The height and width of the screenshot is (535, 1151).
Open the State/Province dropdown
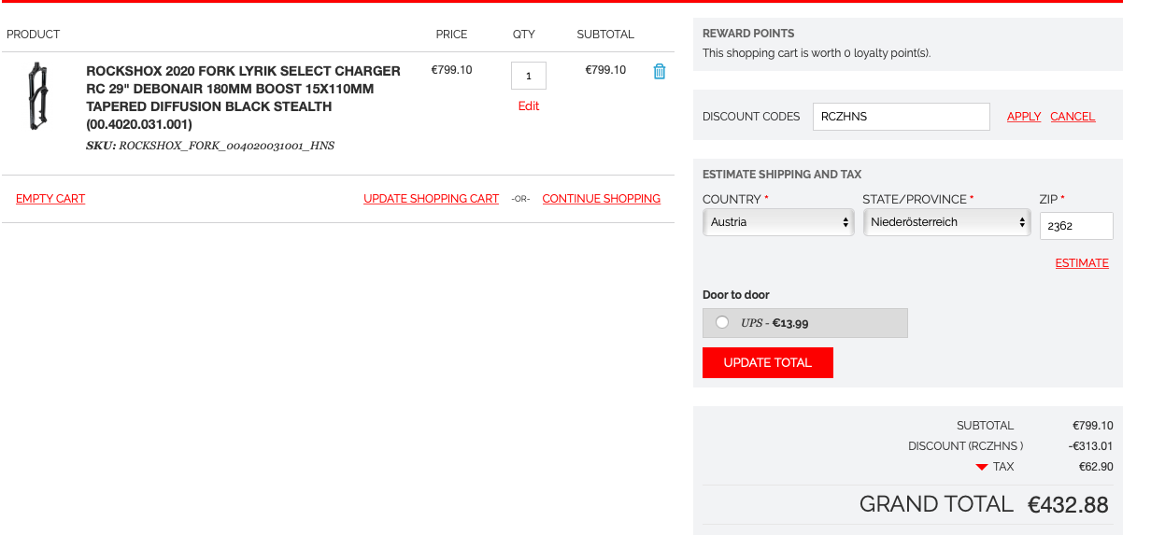click(946, 222)
